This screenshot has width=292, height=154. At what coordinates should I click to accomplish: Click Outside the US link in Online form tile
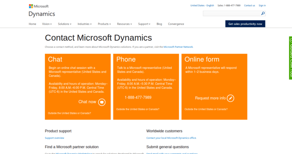click(x=206, y=109)
